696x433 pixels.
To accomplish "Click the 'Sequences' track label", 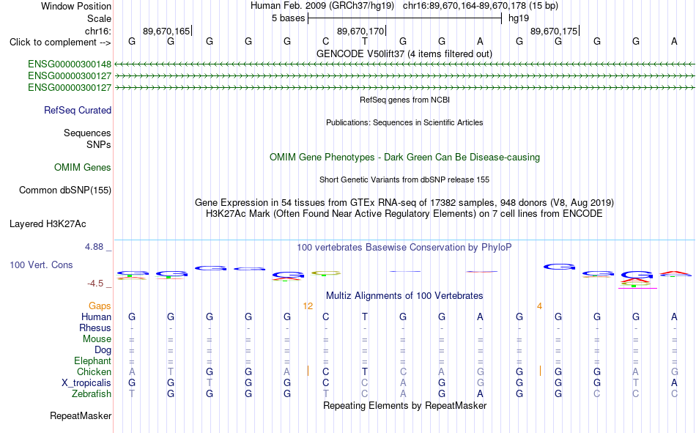I will click(87, 133).
